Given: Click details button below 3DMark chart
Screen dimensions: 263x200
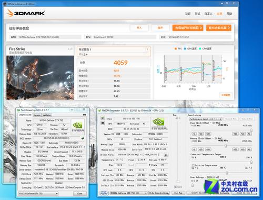Looking at the screenshot, I should click(226, 95).
